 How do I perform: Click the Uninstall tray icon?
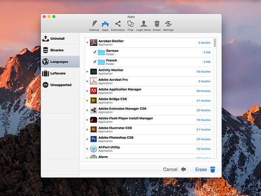coord(46,39)
